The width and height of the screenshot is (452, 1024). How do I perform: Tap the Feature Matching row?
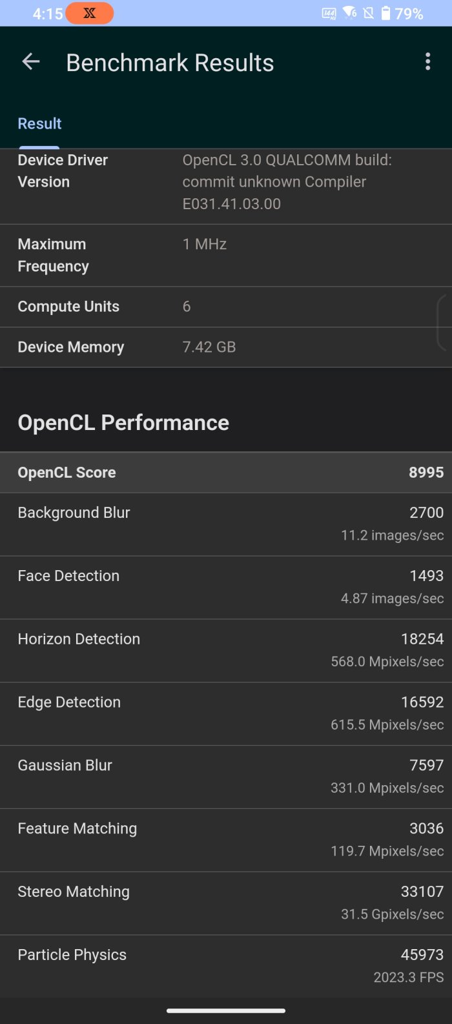pyautogui.click(x=226, y=839)
